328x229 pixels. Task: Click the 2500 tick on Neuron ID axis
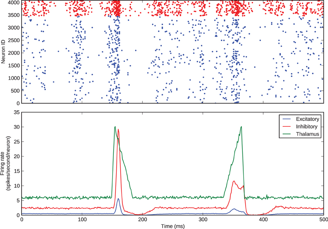pyautogui.click(x=14, y=40)
